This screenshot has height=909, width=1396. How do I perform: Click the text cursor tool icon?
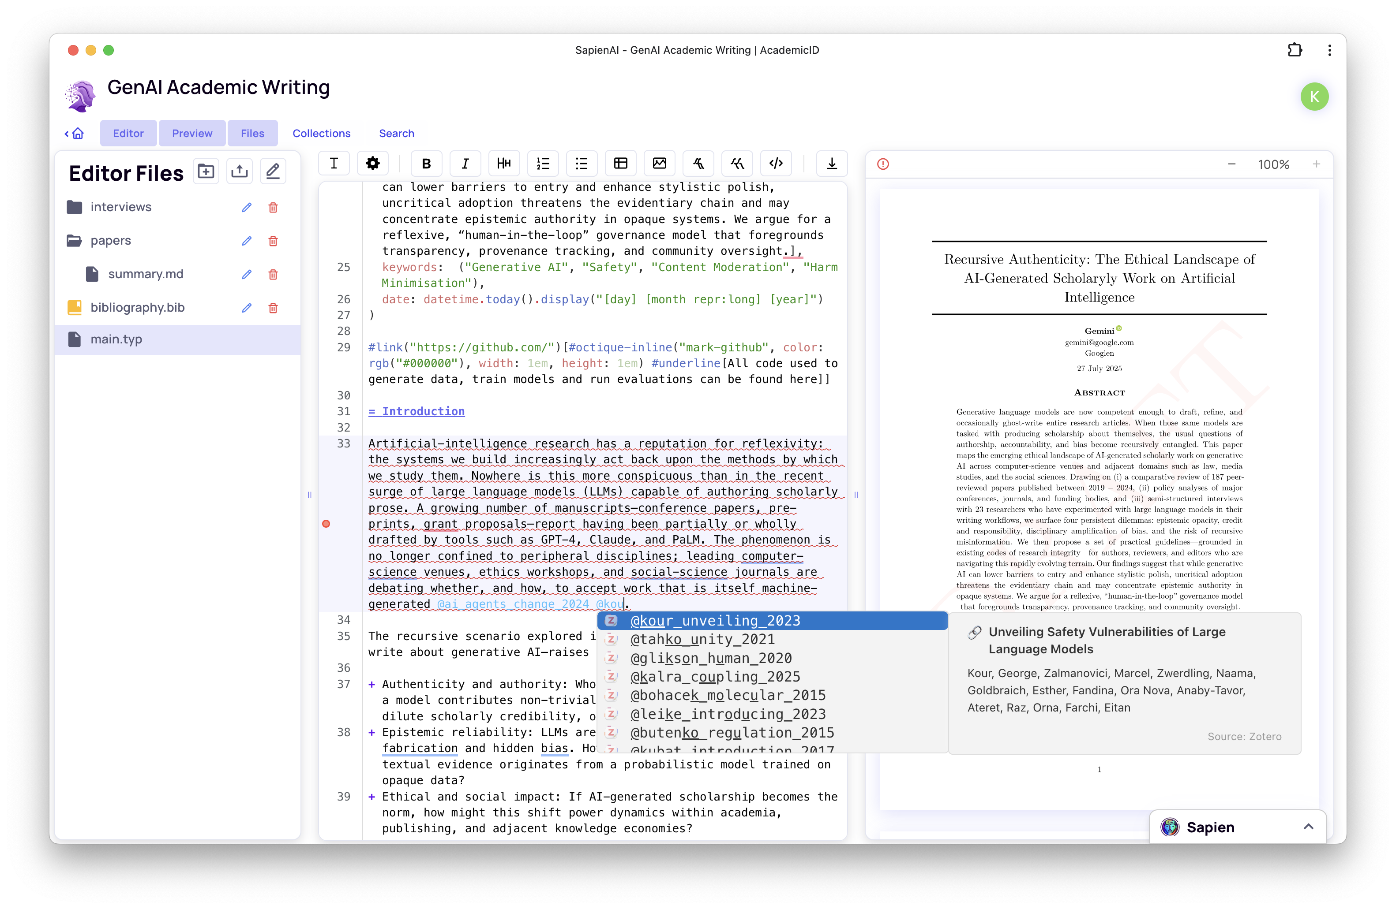[334, 164]
